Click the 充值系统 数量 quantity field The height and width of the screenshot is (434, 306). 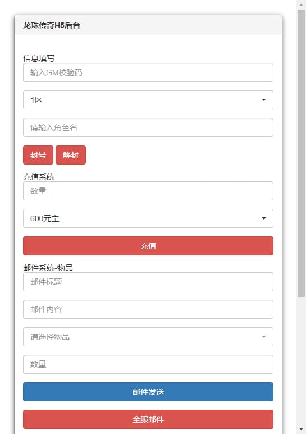[148, 191]
